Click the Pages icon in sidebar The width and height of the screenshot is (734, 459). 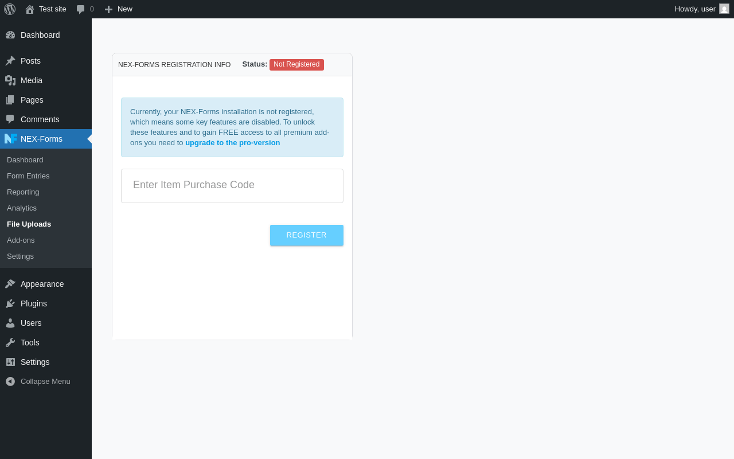point(10,100)
